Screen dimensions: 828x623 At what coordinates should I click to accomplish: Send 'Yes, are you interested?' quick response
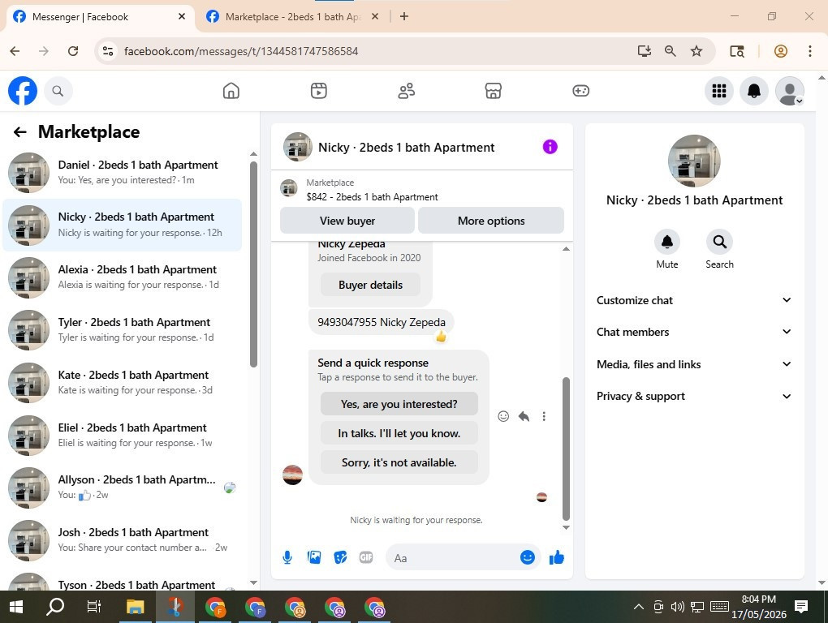pos(399,404)
